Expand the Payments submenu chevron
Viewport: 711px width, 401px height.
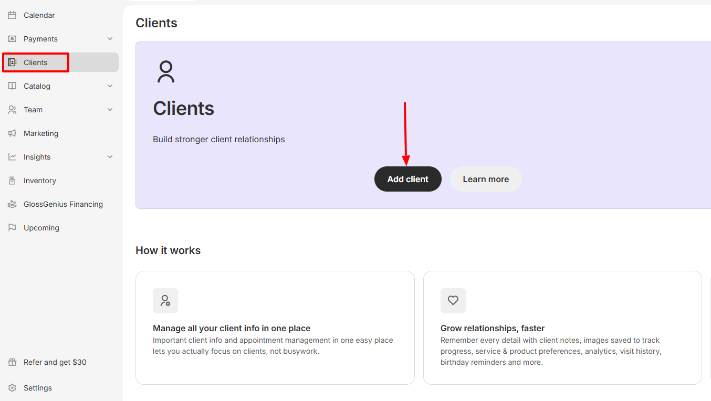pyautogui.click(x=110, y=39)
